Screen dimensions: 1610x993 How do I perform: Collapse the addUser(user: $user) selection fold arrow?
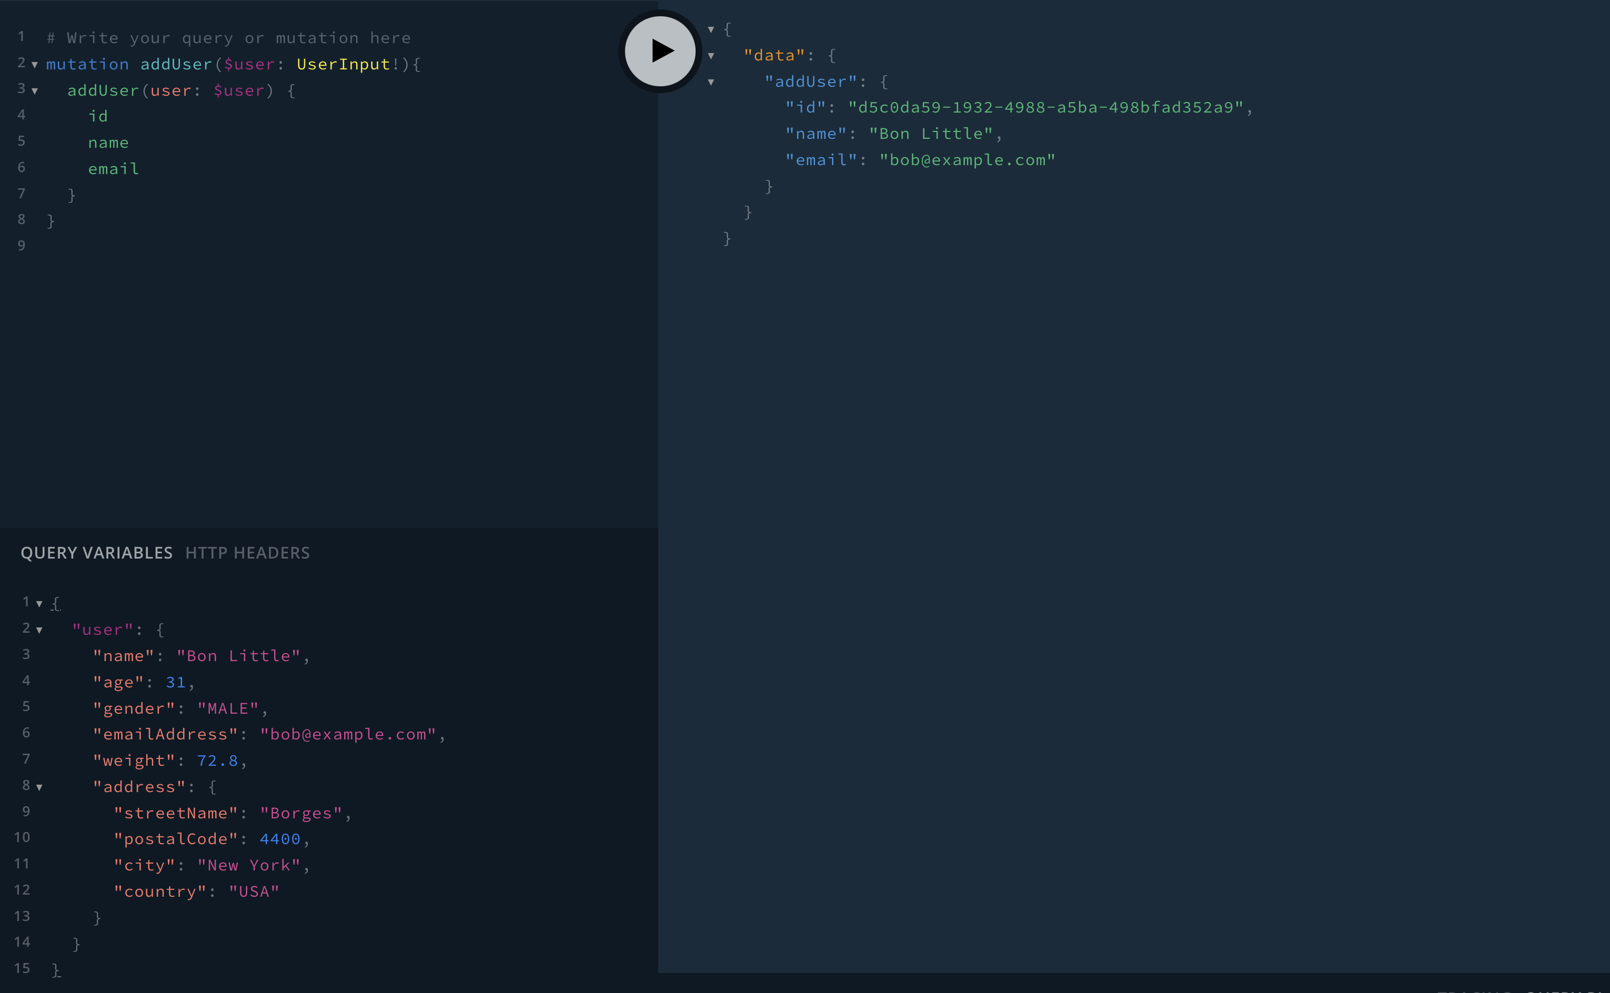pos(35,90)
